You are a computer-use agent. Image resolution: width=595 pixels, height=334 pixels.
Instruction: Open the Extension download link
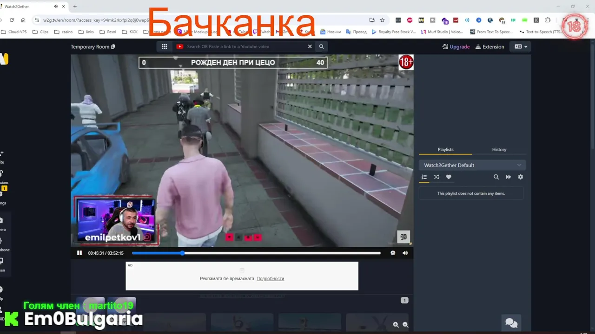pos(489,46)
